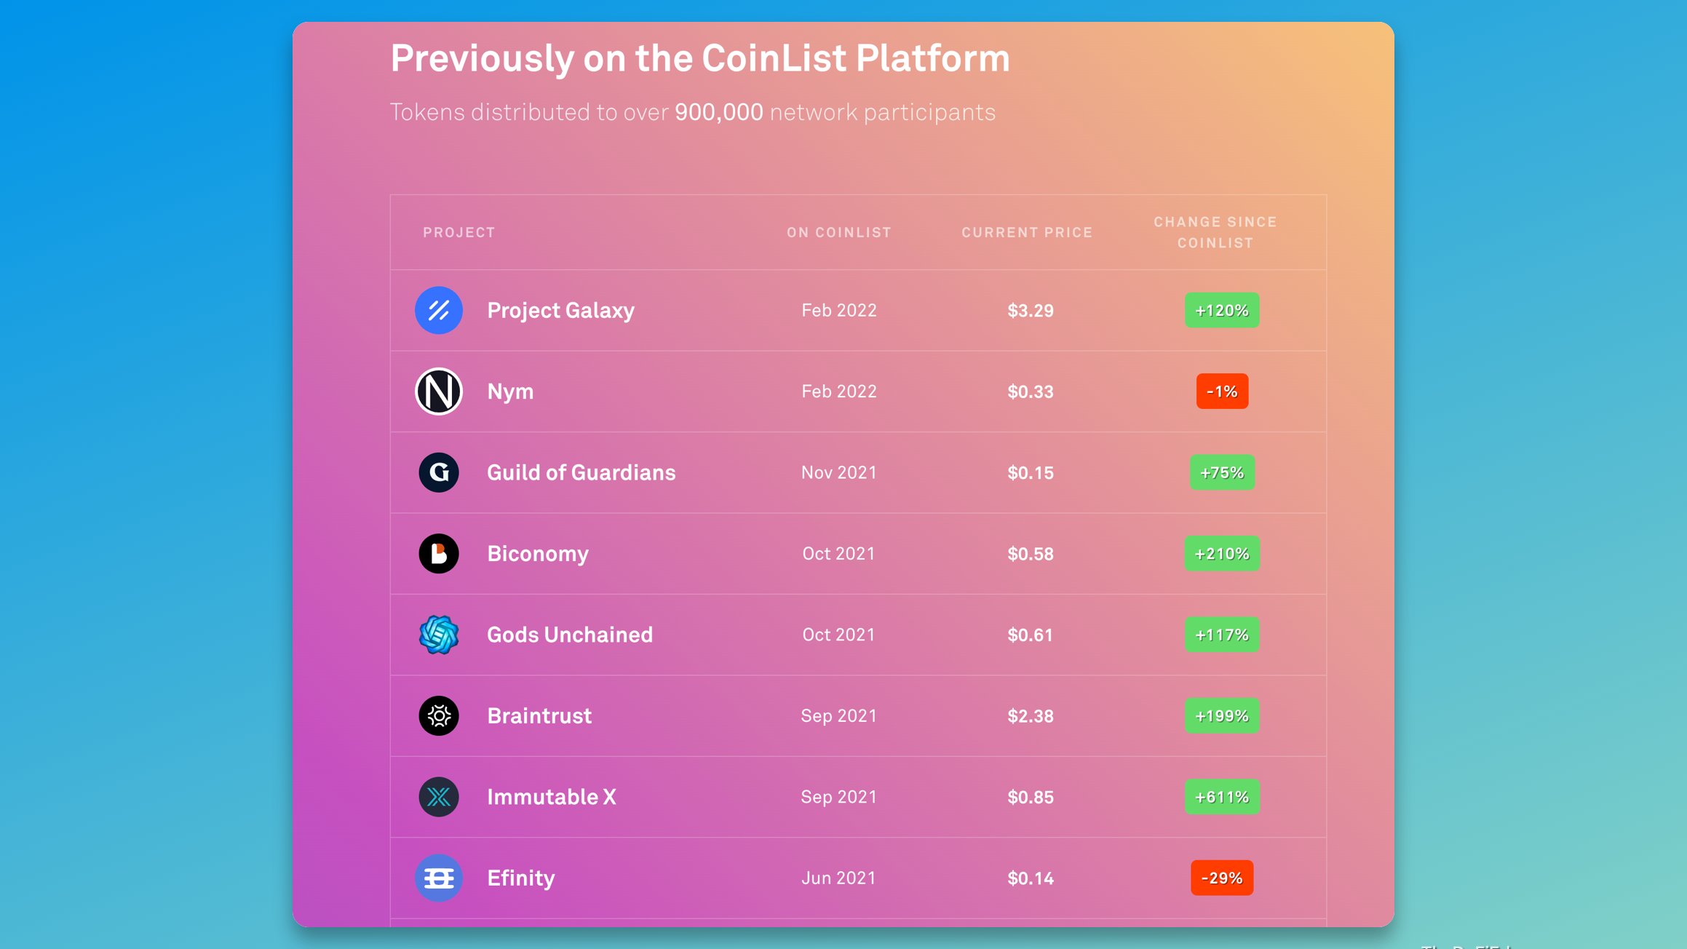Select the Immutable X logo icon
This screenshot has height=949, width=1687.
click(x=439, y=797)
